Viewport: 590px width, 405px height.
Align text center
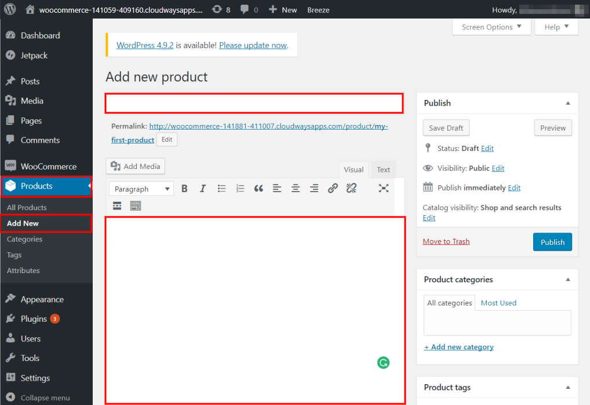(296, 189)
